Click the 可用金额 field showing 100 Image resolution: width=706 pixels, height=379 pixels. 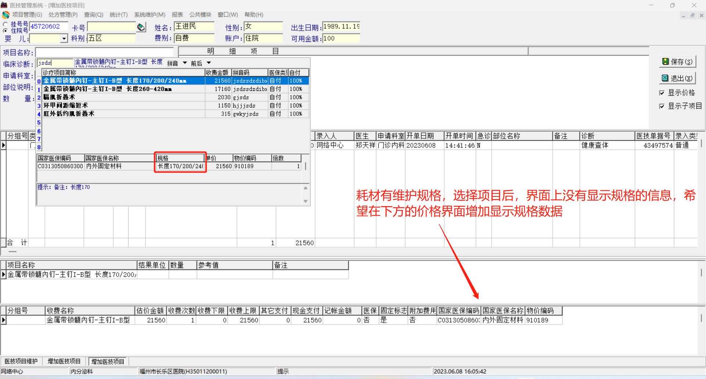[341, 38]
